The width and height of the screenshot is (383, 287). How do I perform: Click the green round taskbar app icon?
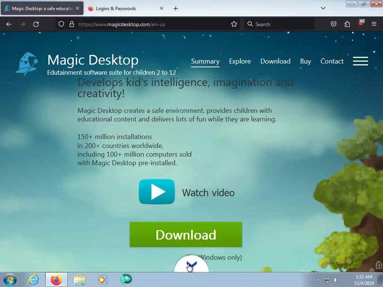tap(126, 279)
